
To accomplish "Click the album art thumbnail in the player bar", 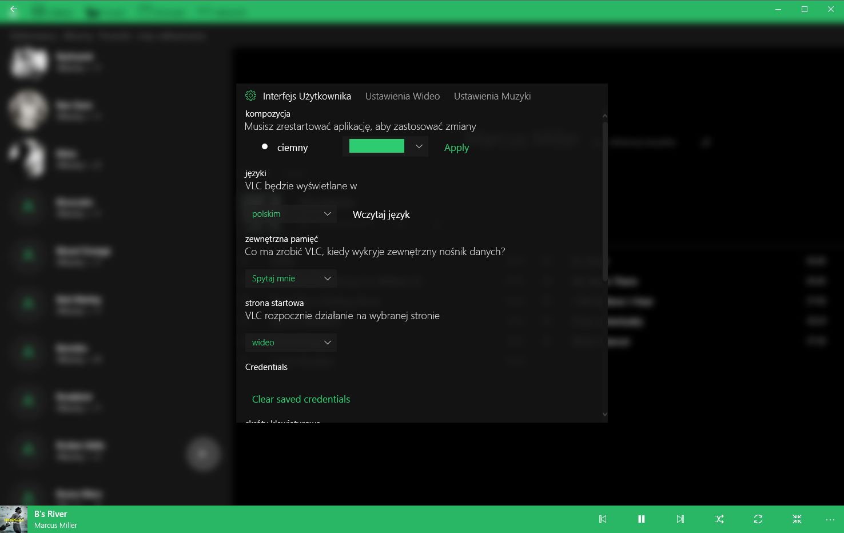I will (x=14, y=519).
